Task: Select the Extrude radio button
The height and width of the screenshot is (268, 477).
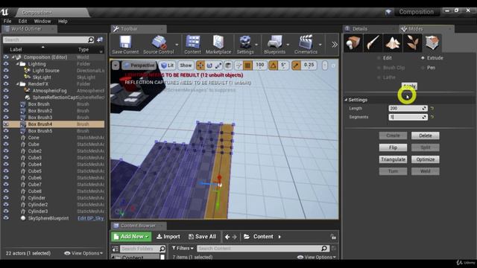Action: pos(423,58)
